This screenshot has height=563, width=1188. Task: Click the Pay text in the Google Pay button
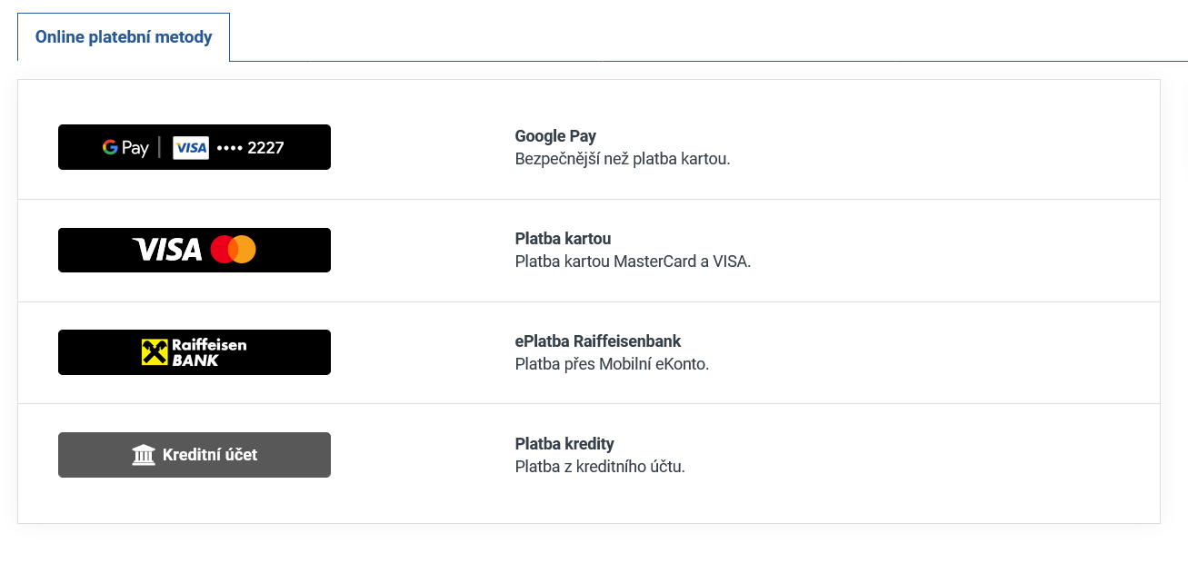pyautogui.click(x=135, y=148)
